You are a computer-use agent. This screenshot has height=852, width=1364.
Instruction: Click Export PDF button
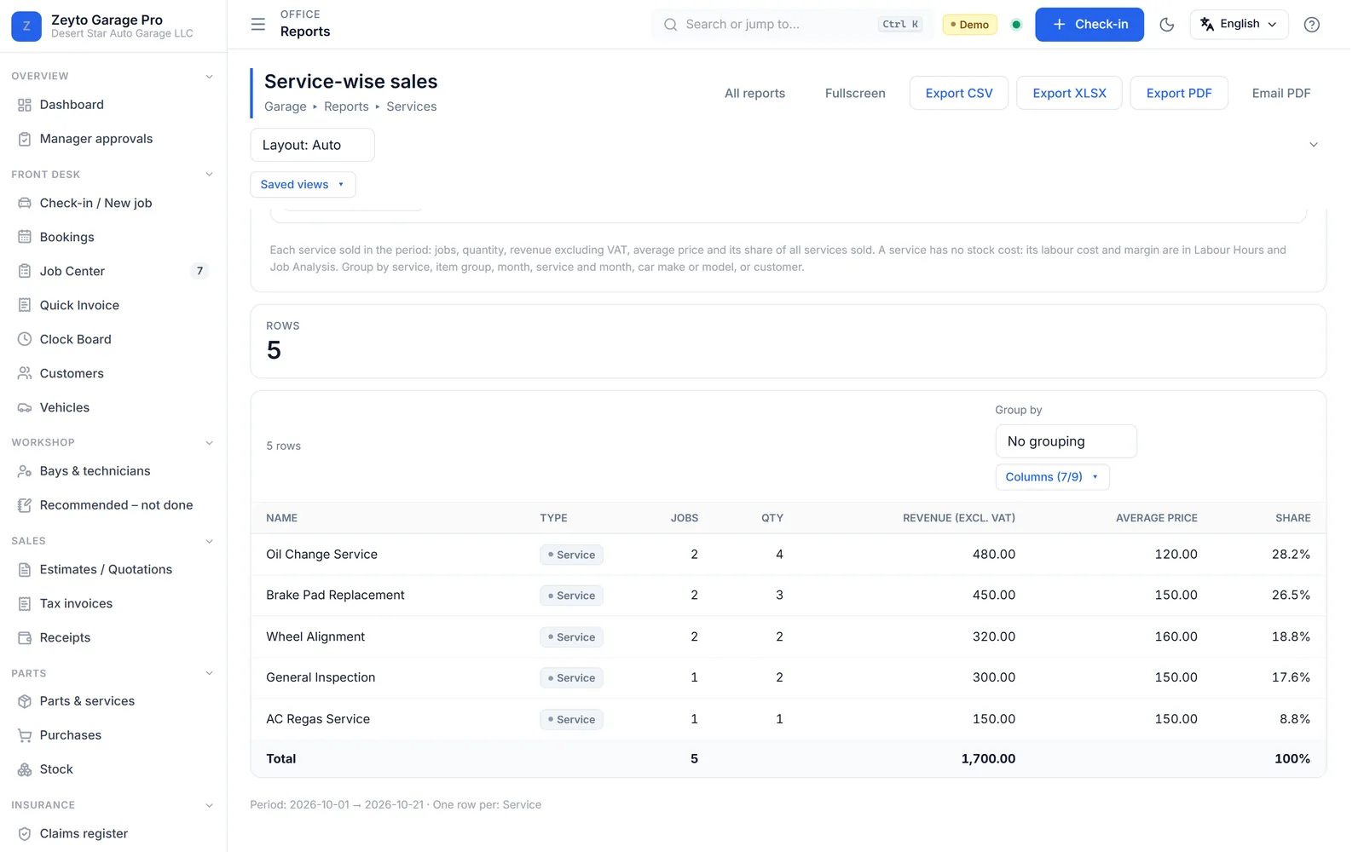click(x=1178, y=93)
